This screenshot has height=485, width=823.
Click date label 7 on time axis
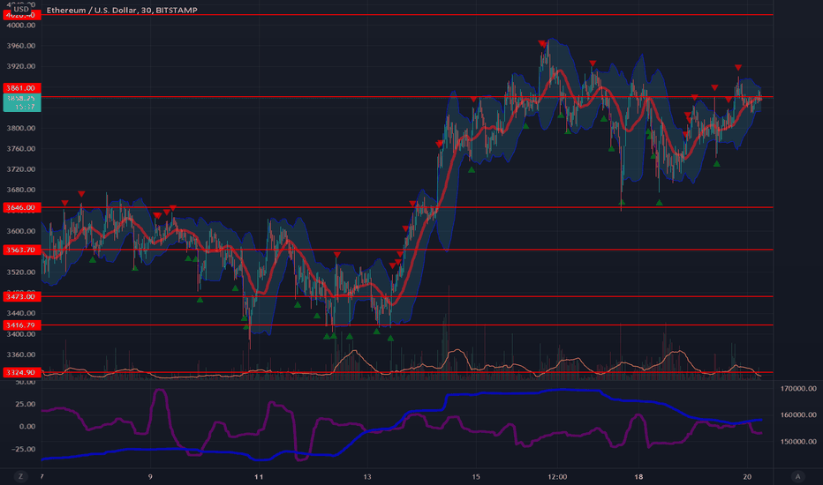[42, 476]
